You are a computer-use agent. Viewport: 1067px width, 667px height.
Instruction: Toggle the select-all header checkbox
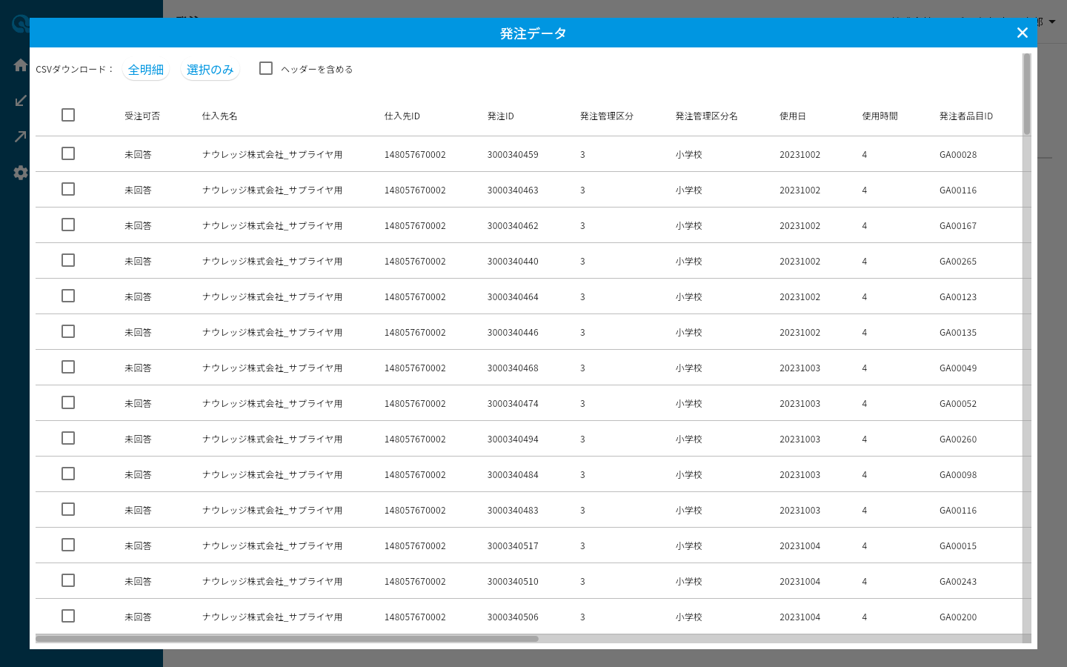[68, 115]
